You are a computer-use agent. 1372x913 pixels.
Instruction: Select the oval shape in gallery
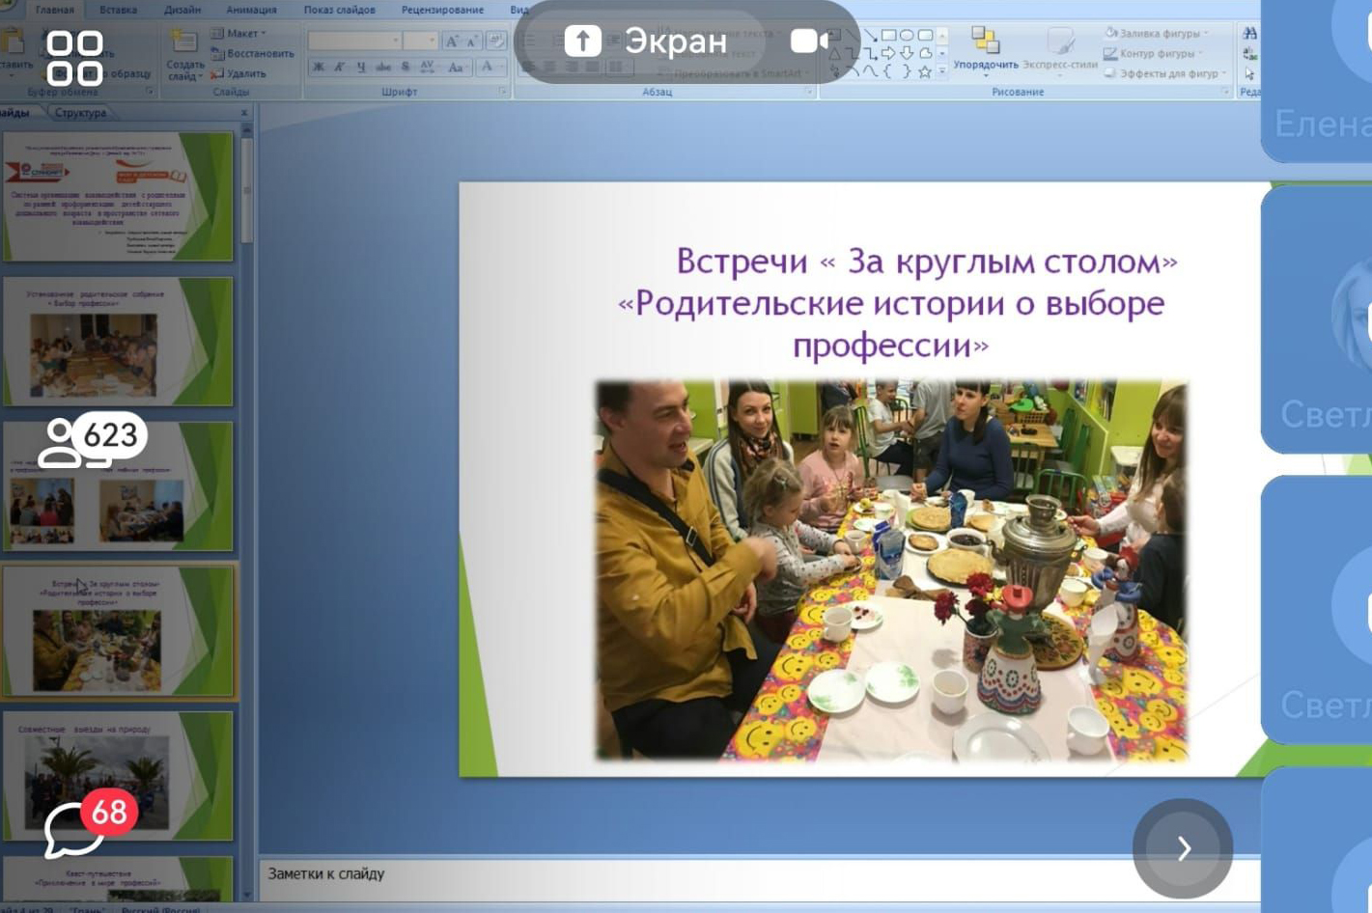[907, 36]
